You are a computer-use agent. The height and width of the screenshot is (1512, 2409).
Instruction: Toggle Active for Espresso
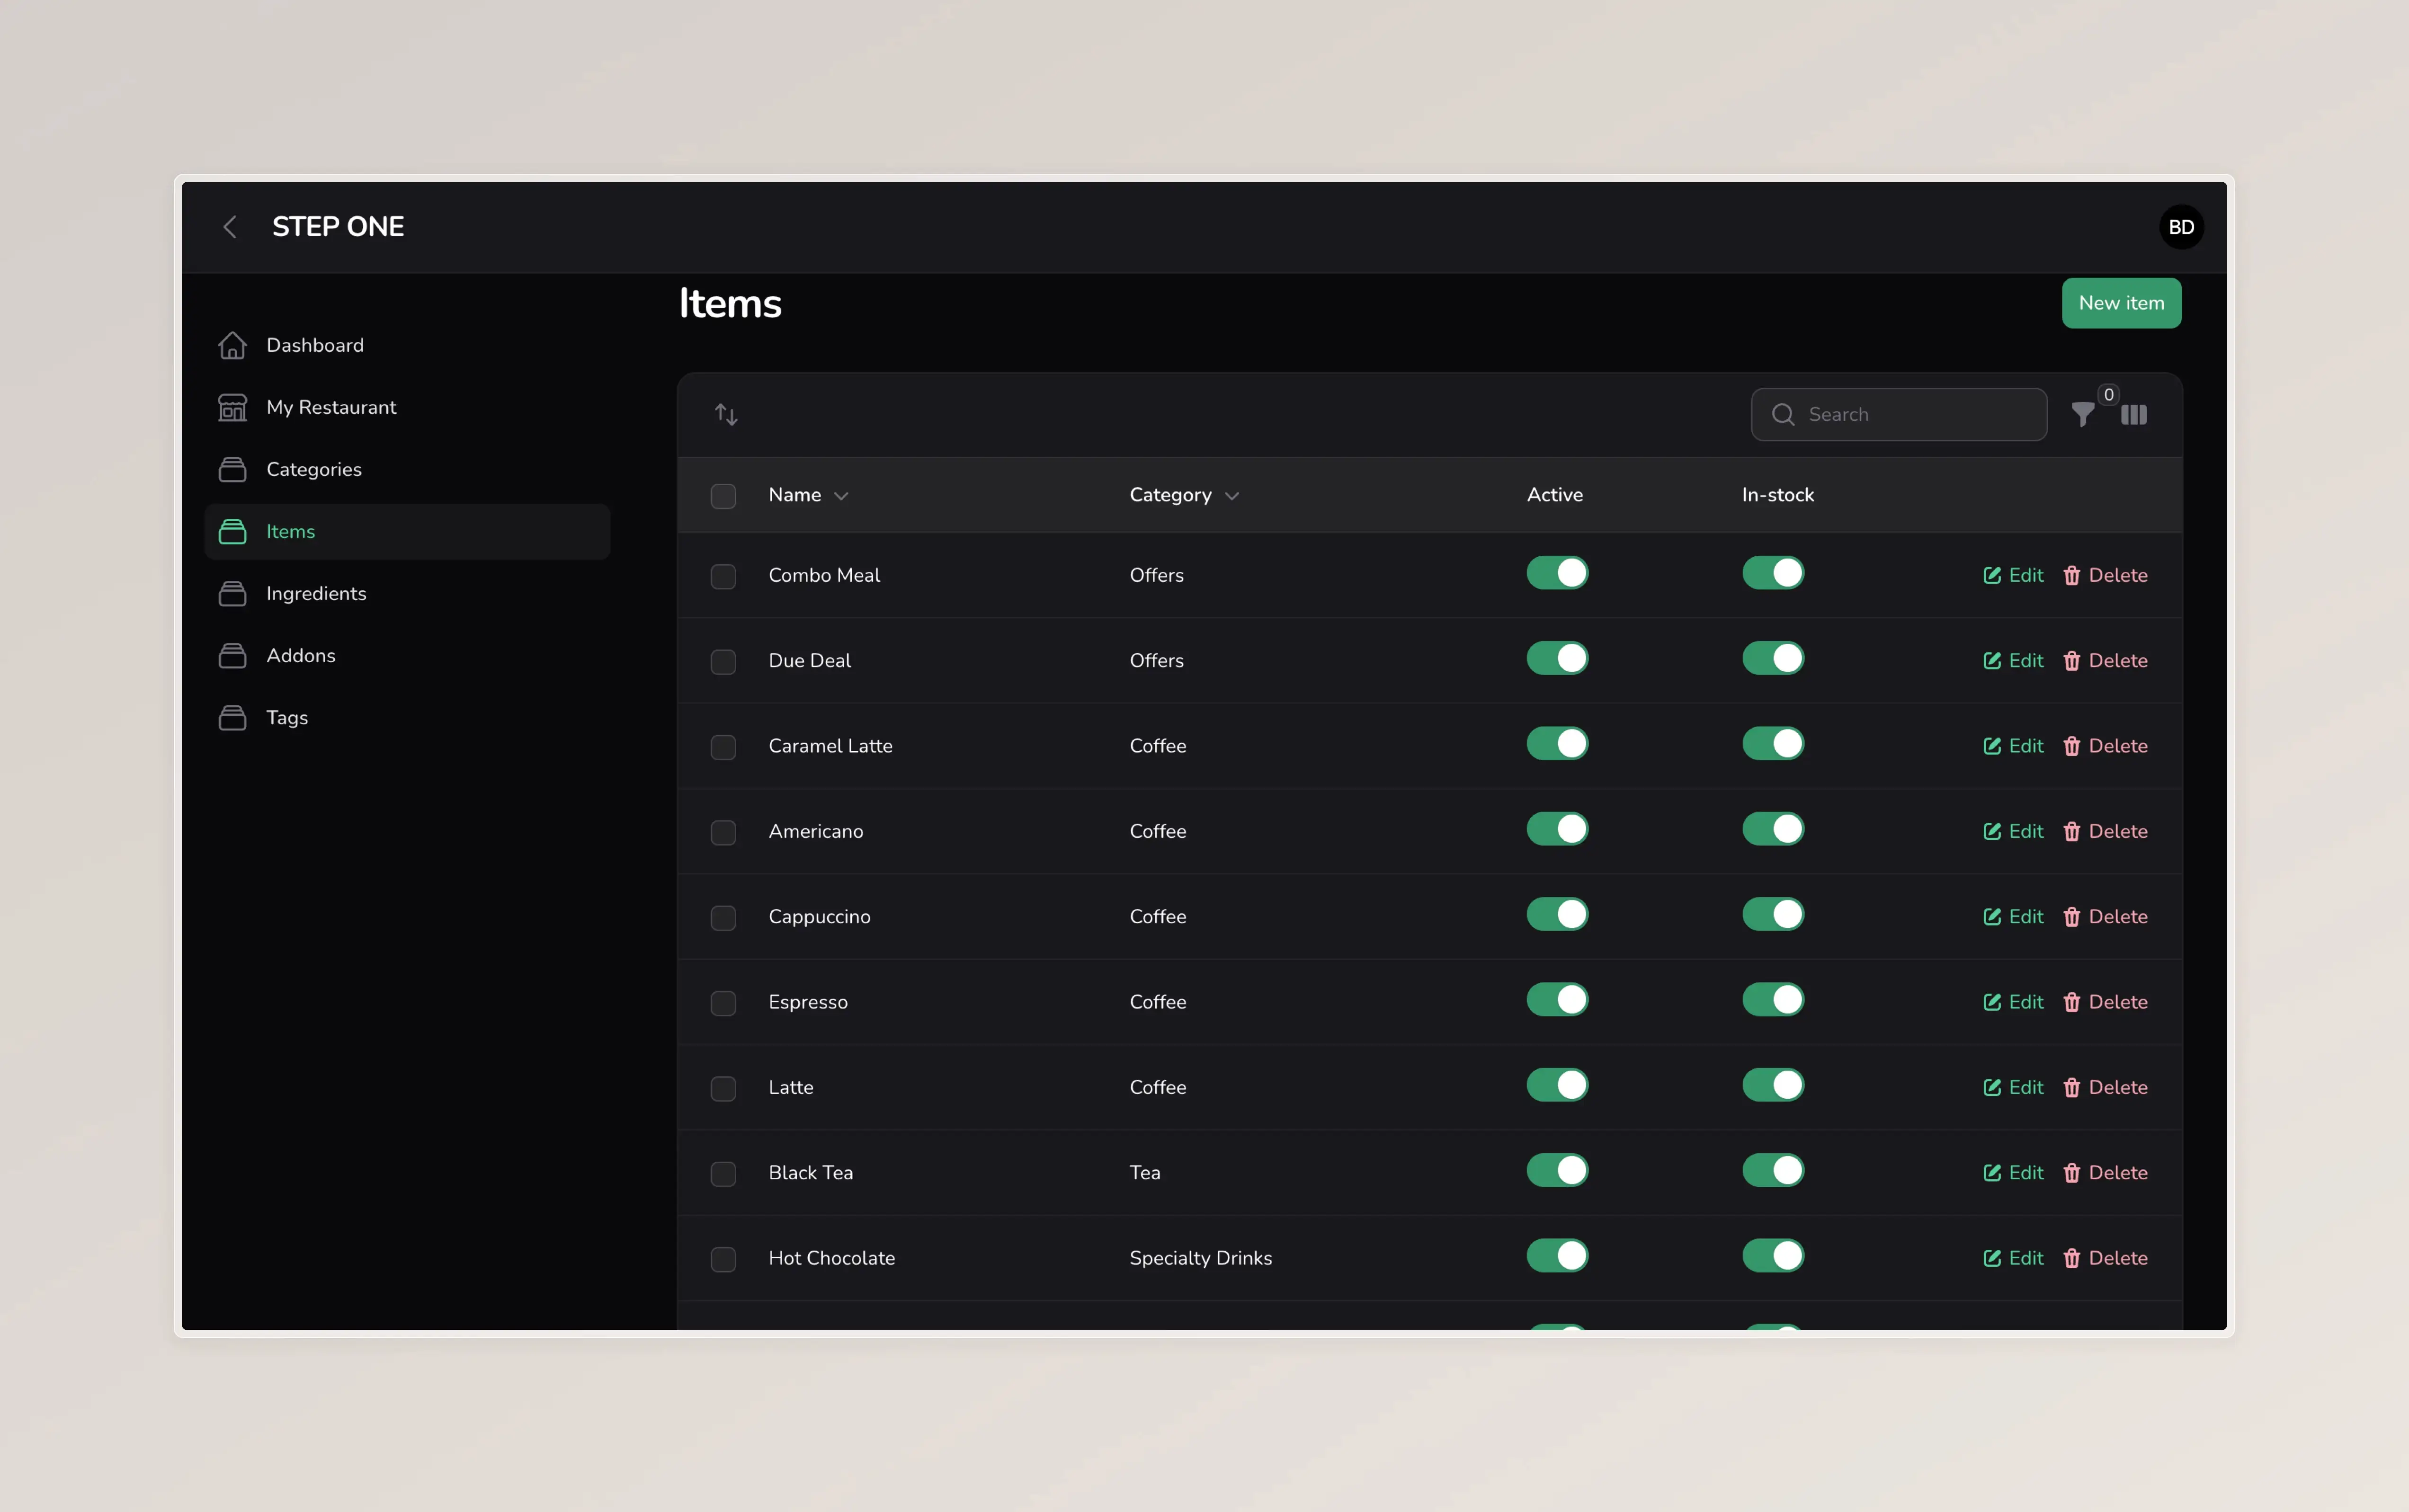[1557, 999]
